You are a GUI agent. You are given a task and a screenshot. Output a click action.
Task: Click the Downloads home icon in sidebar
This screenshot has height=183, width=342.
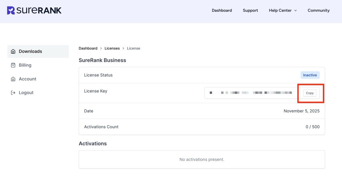coord(13,51)
